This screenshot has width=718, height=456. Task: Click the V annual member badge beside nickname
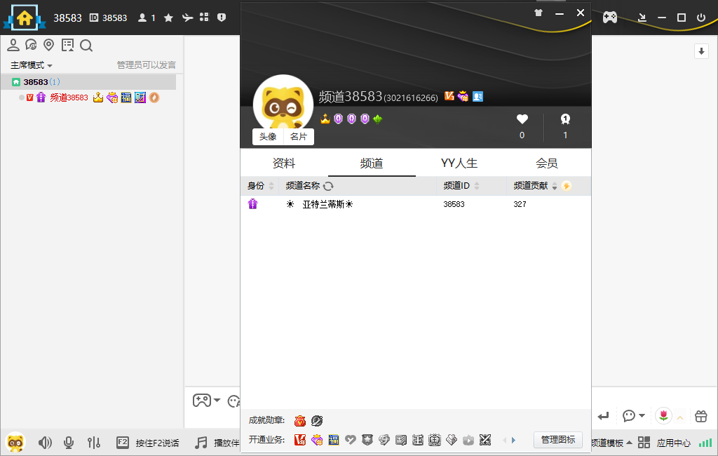pyautogui.click(x=449, y=96)
